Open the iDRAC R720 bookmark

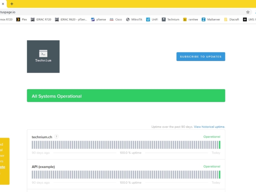[x=41, y=19]
